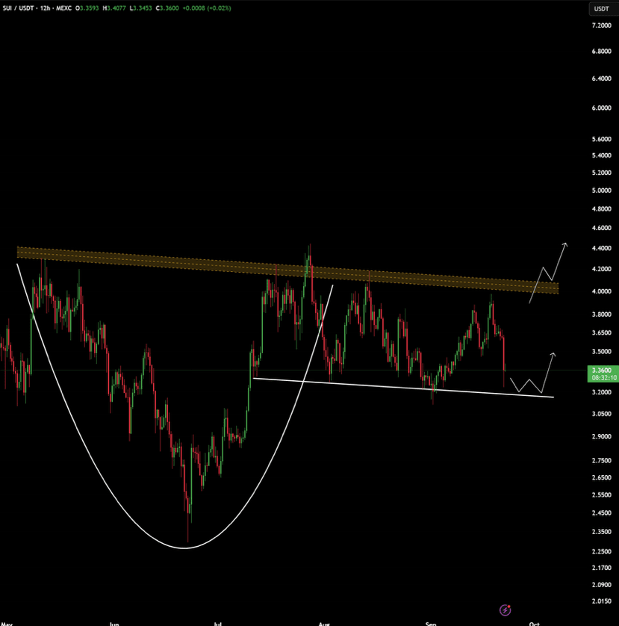Click the change value +0.0008 (+0.02%)
619x626 pixels.
coord(207,8)
